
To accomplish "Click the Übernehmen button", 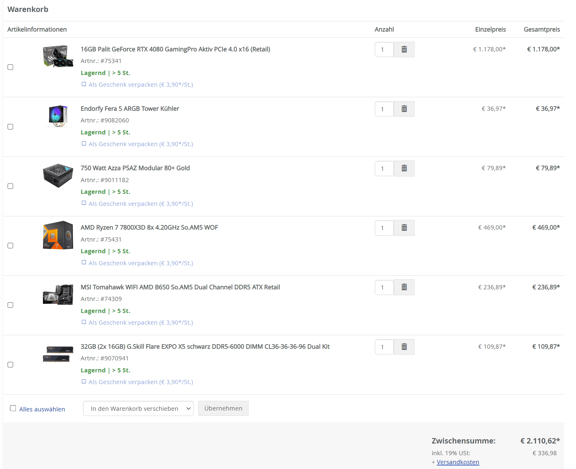I will [x=223, y=408].
